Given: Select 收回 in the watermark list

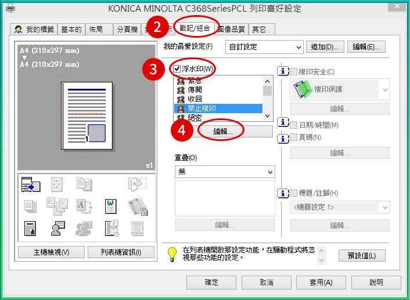Looking at the screenshot, I should pyautogui.click(x=218, y=99).
